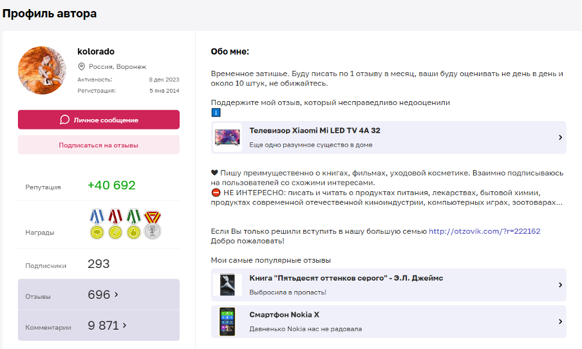Open the Xiaomi Mi LED TV review
Screen dimensions: 582x349
[314, 131]
